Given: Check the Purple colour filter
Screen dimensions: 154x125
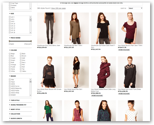Looking at the screenshot, I should (x=10, y=67).
